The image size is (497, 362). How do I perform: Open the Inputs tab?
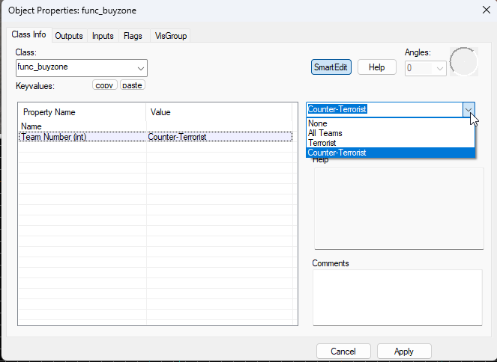tap(103, 36)
